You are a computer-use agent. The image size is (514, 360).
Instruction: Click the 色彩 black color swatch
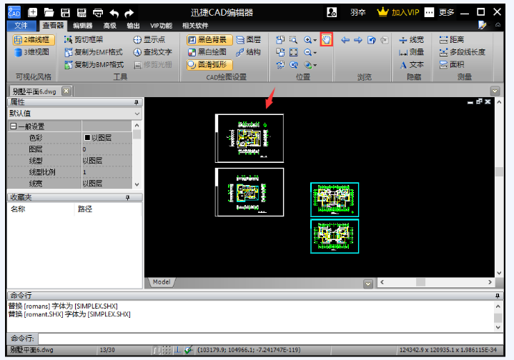87,138
